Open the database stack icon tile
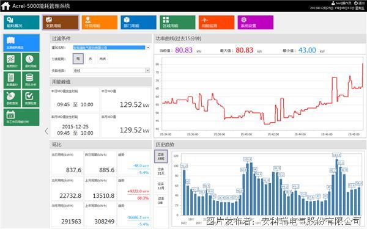This screenshot has height=229, width=367. tap(31, 80)
